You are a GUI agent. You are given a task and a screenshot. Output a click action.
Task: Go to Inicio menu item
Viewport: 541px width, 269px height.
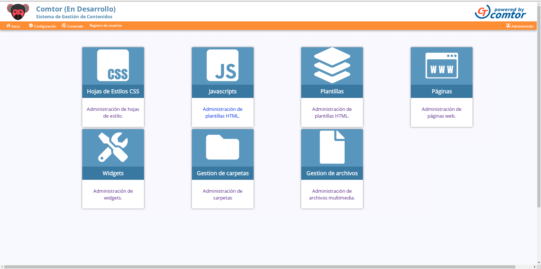coord(13,26)
